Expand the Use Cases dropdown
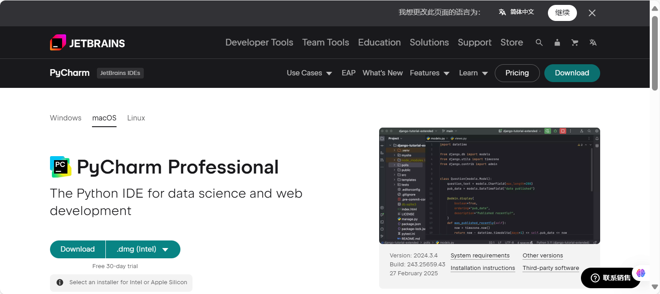660x294 pixels. click(x=309, y=73)
